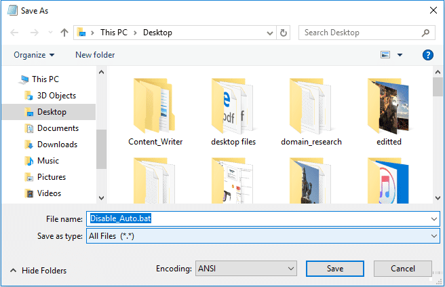Screen dimensions: 445x287
Task: Expand the File name dropdown arrow
Action: coord(434,219)
